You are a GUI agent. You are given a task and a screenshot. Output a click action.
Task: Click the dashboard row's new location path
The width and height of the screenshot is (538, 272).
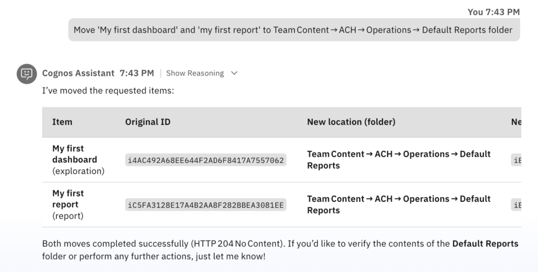398,159
